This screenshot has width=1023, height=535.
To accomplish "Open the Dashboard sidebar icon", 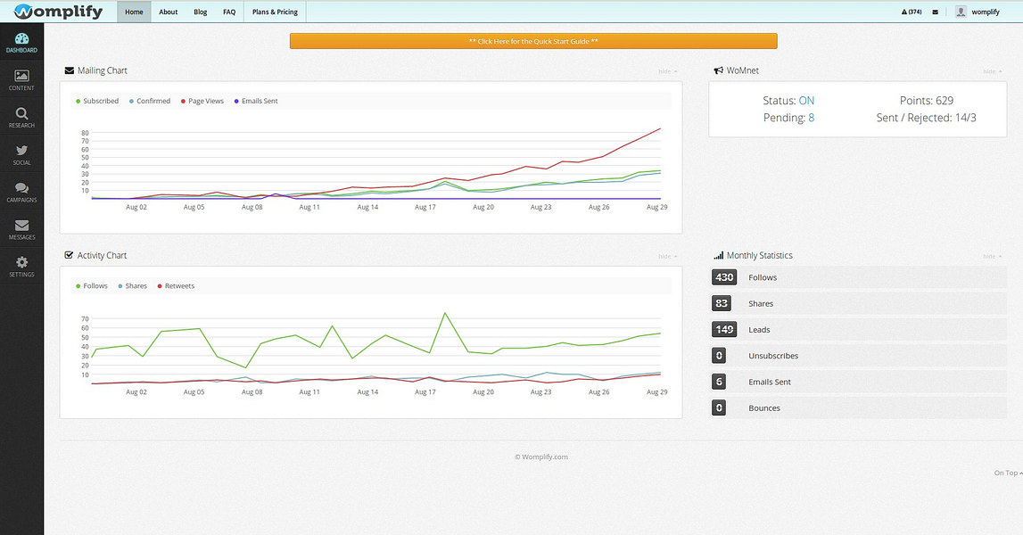I will point(21,43).
